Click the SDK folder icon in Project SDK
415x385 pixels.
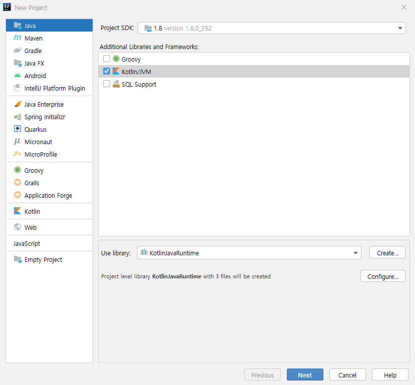tap(148, 29)
